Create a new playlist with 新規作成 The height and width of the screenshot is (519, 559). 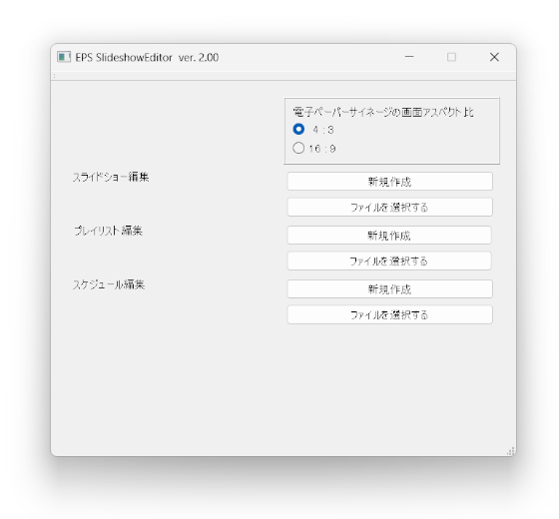tap(389, 236)
